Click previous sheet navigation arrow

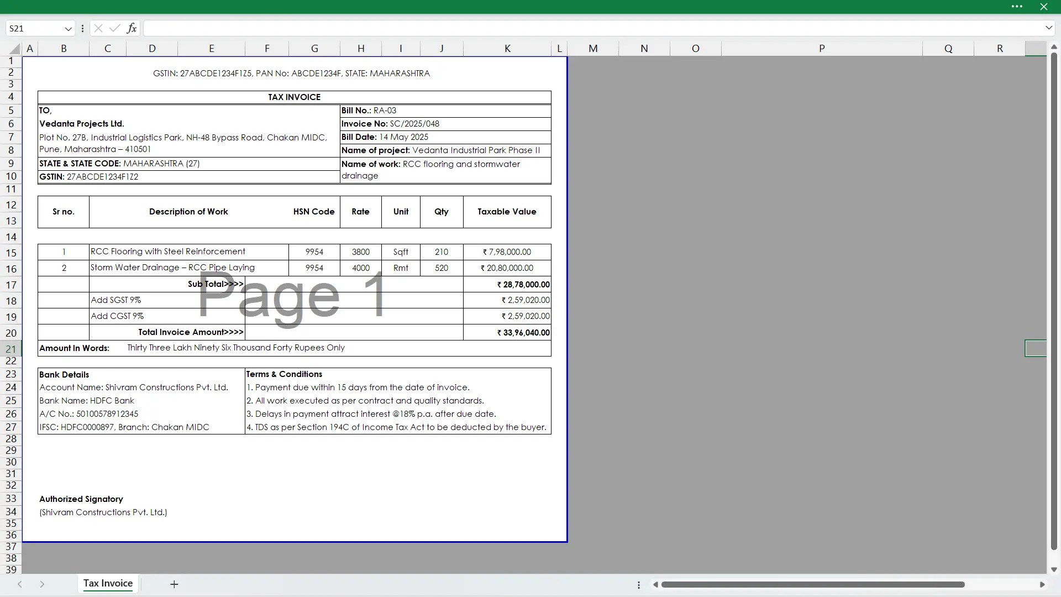click(20, 584)
